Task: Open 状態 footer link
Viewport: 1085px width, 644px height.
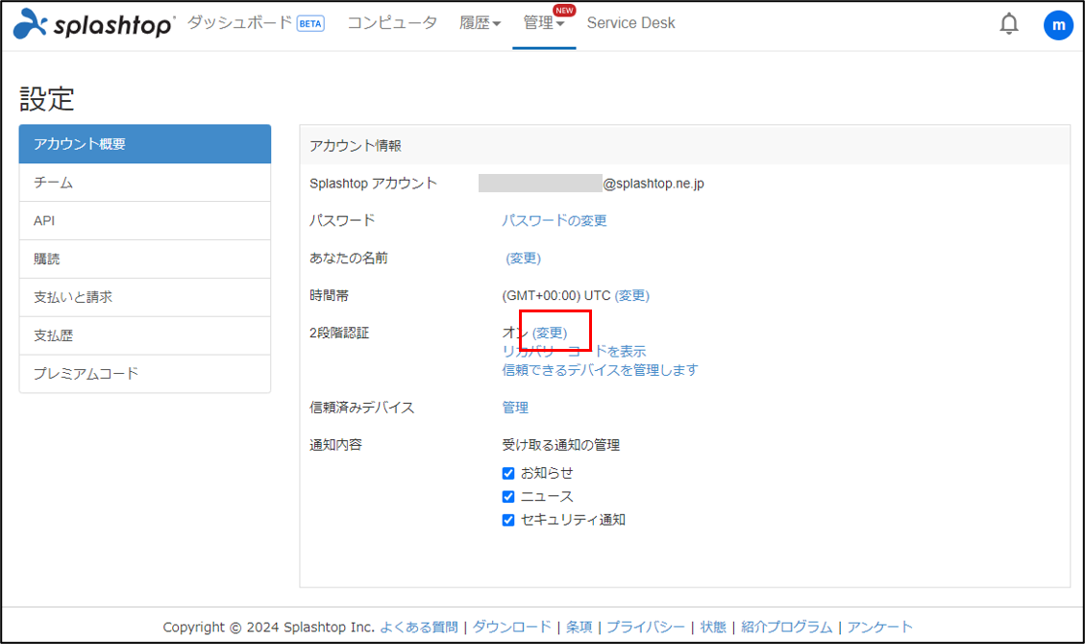Action: [713, 627]
